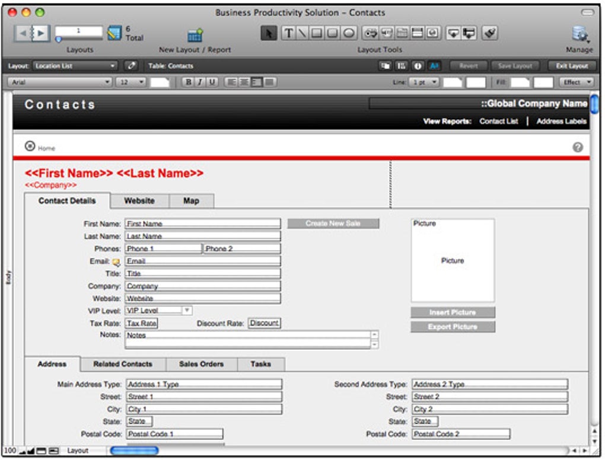Click the zoom out icon in status bar
The height and width of the screenshot is (460, 605).
(23, 451)
